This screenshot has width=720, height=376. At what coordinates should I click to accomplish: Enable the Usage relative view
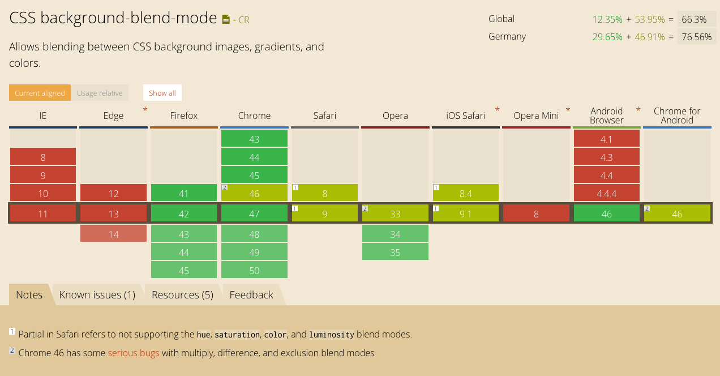coord(100,92)
